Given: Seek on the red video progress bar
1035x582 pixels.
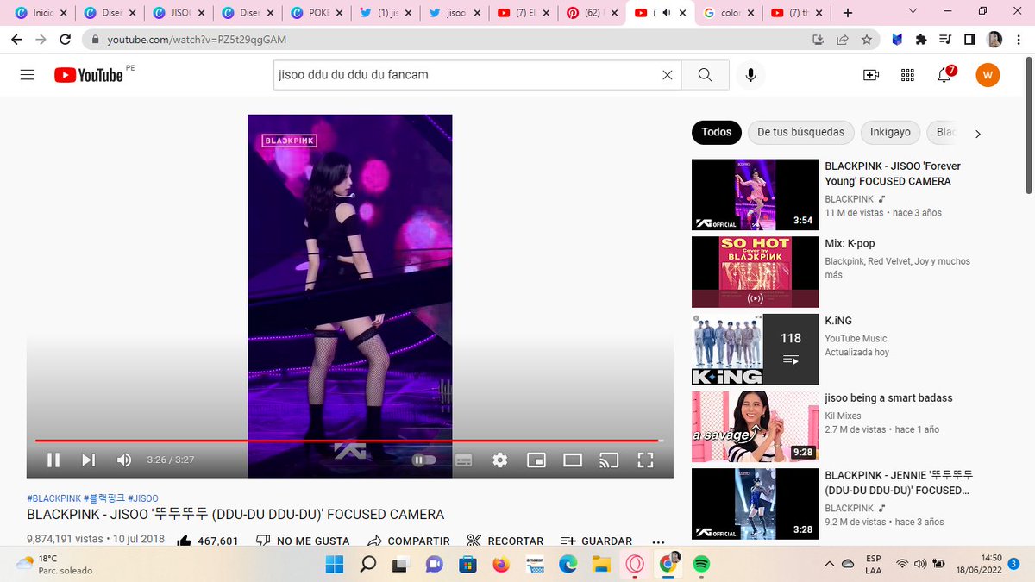Looking at the screenshot, I should coord(348,441).
